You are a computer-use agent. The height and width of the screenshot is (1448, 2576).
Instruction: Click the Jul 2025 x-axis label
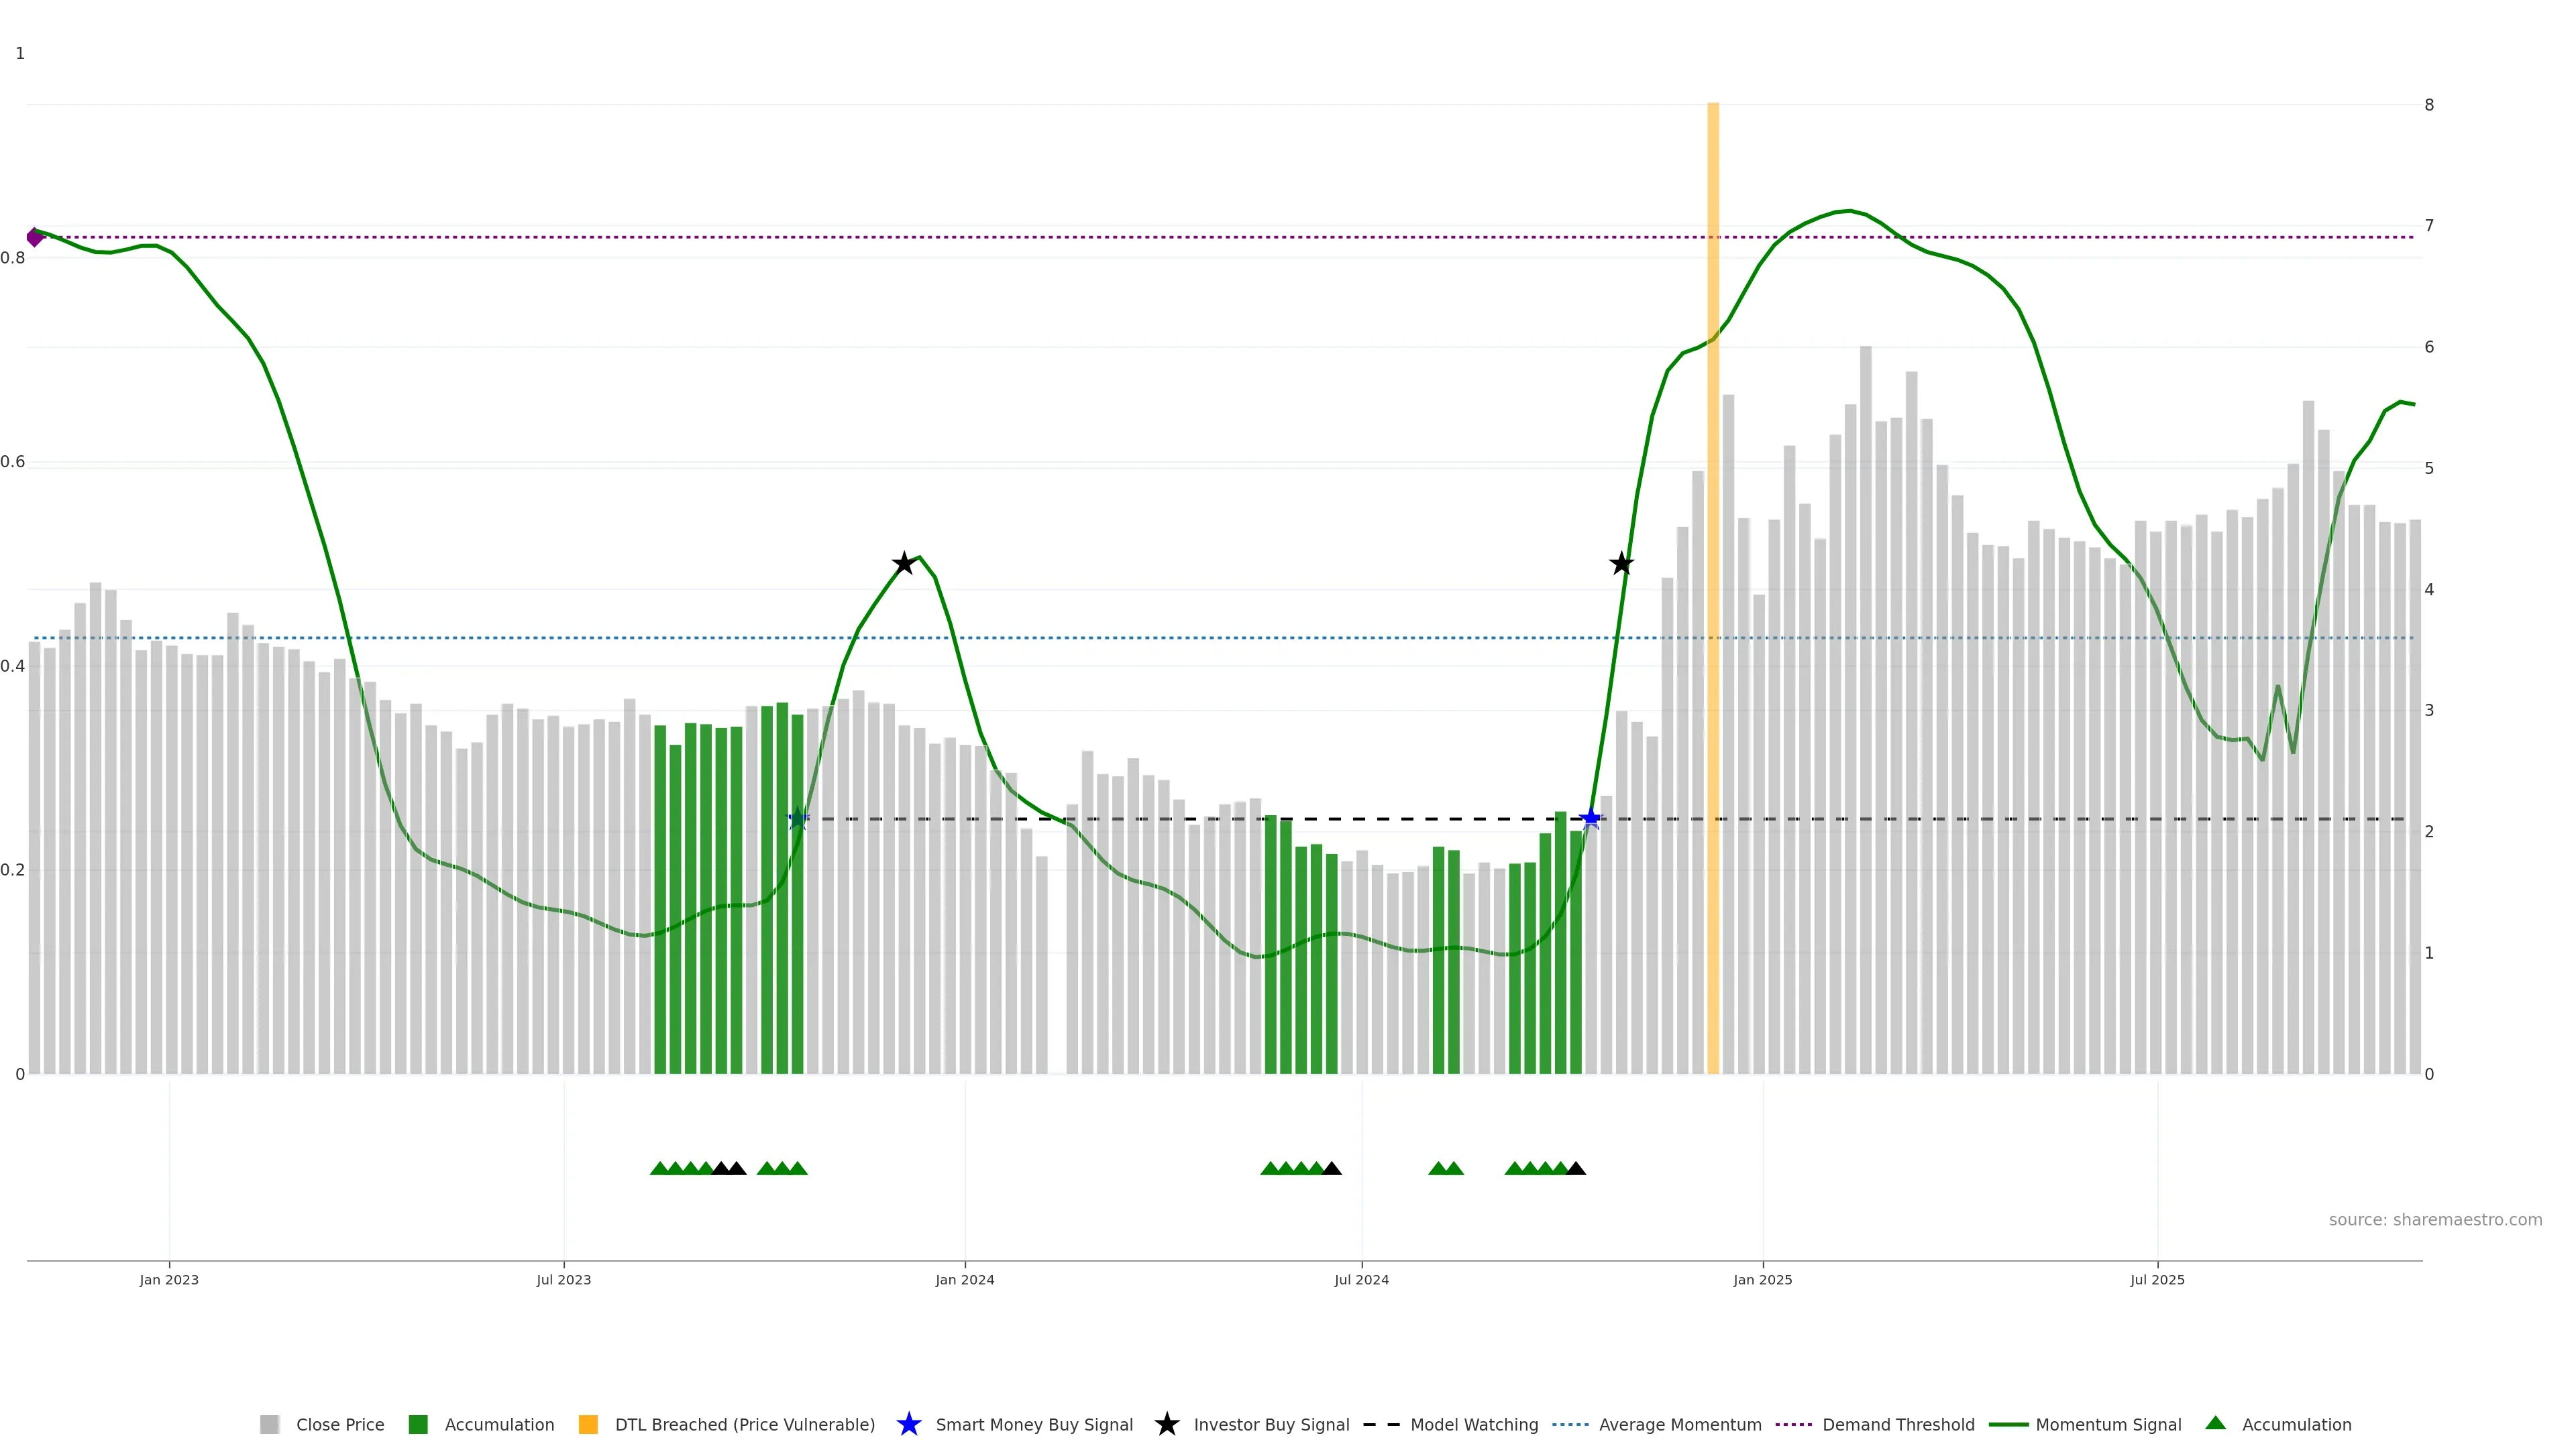pos(2157,1280)
